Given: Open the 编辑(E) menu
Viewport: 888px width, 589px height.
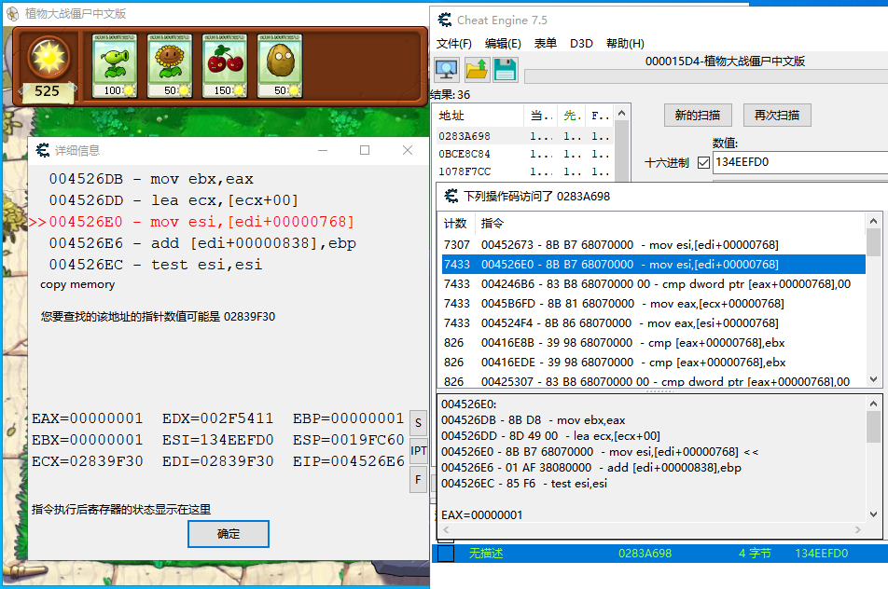Looking at the screenshot, I should (503, 44).
